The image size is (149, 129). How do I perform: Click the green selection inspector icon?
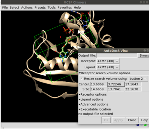(x=145, y=125)
